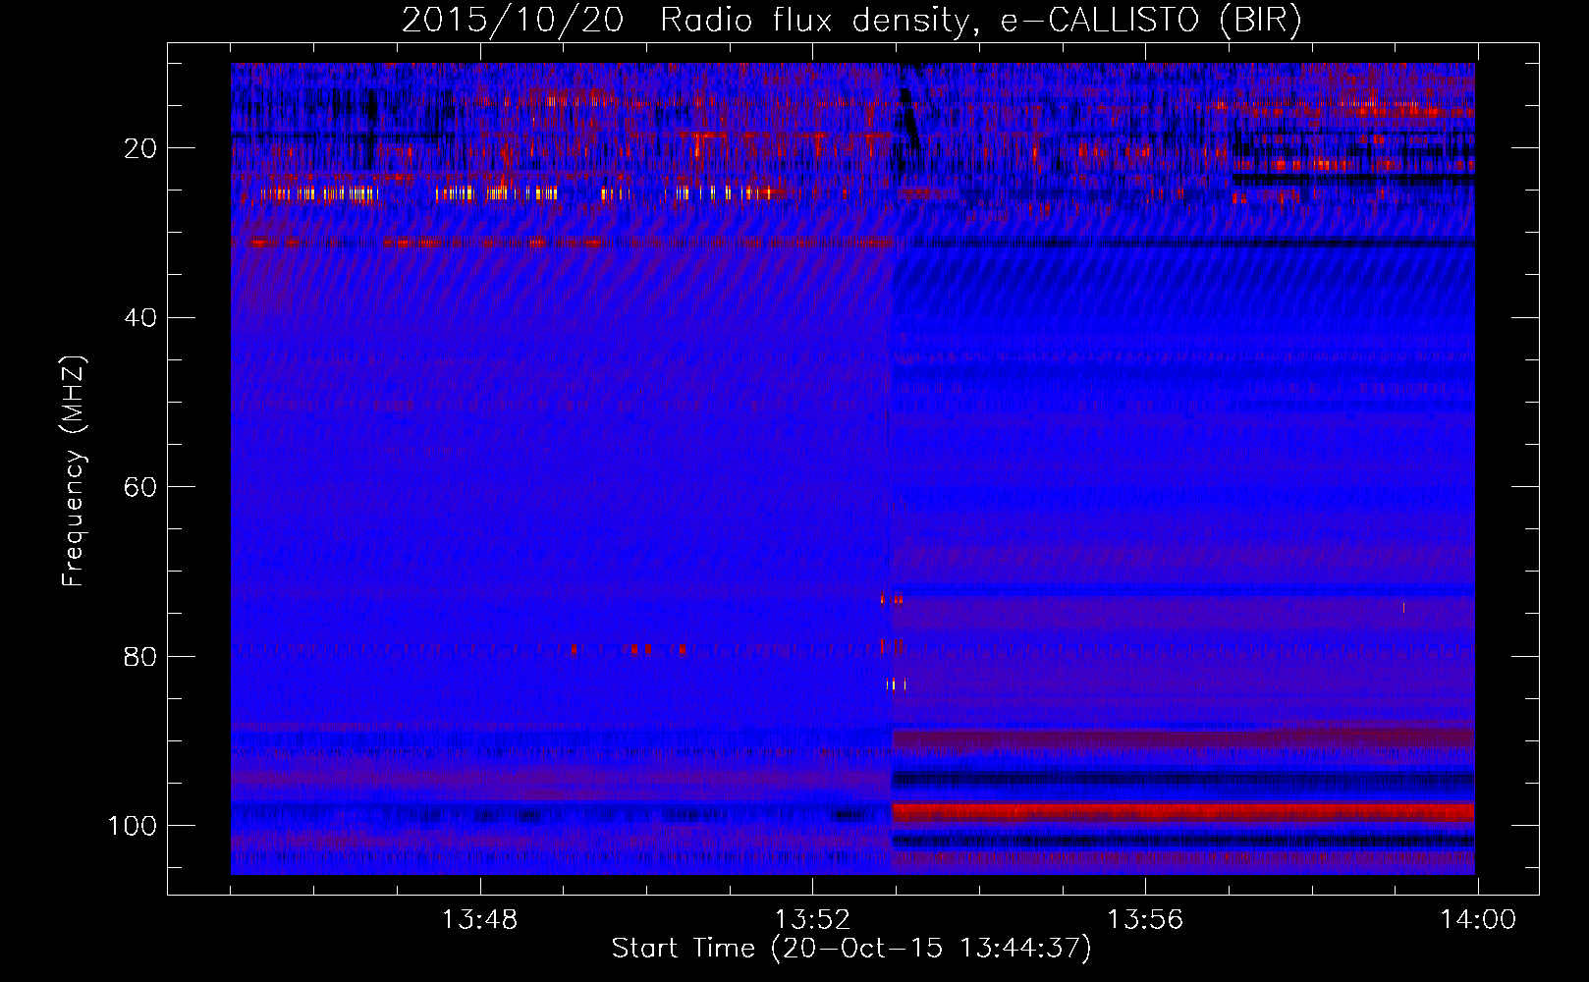
Task: Click the '40' frequency tick label
Action: pos(140,318)
